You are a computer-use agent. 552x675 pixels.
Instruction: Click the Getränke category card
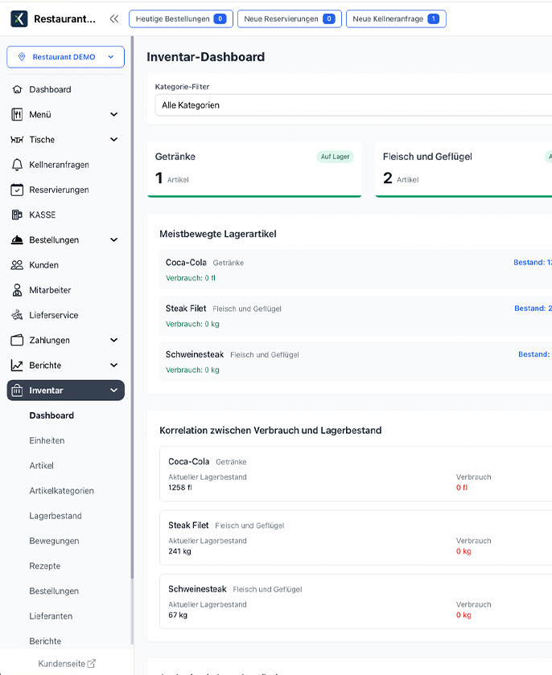[x=254, y=169]
